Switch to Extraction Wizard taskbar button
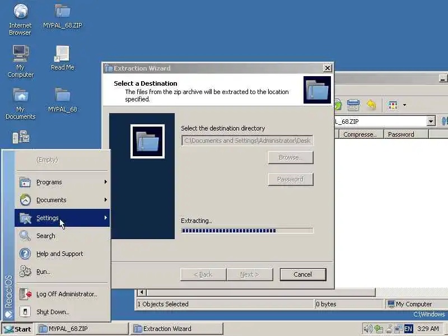448x336 pixels. (x=177, y=329)
